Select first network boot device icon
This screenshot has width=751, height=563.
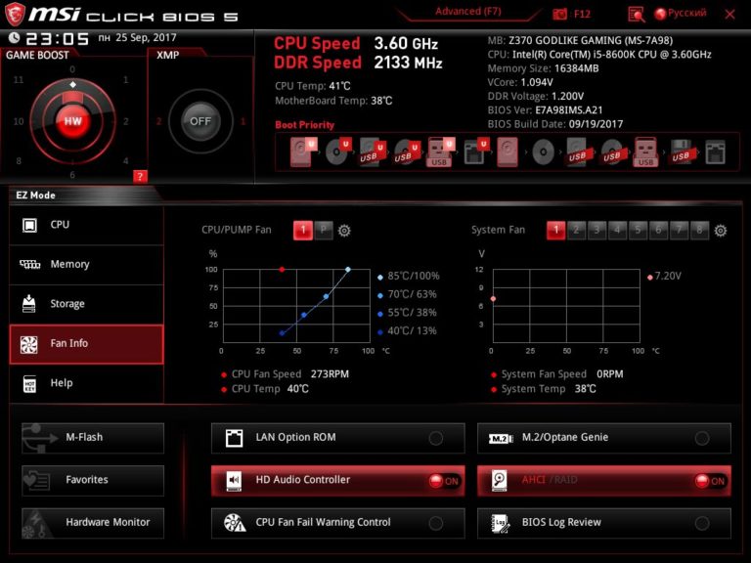coord(475,152)
